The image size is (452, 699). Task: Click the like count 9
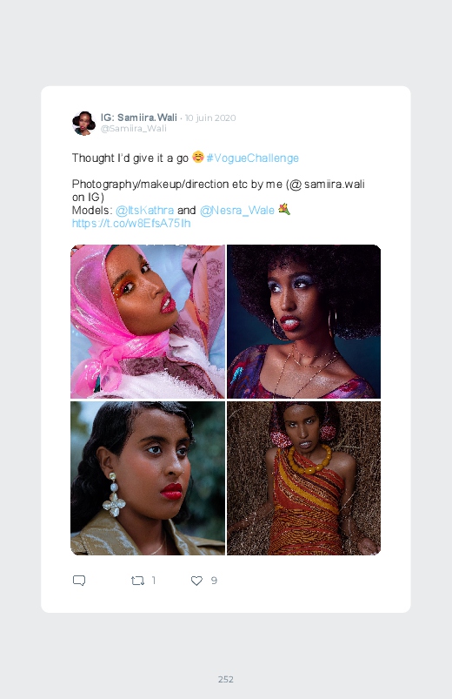click(x=214, y=581)
